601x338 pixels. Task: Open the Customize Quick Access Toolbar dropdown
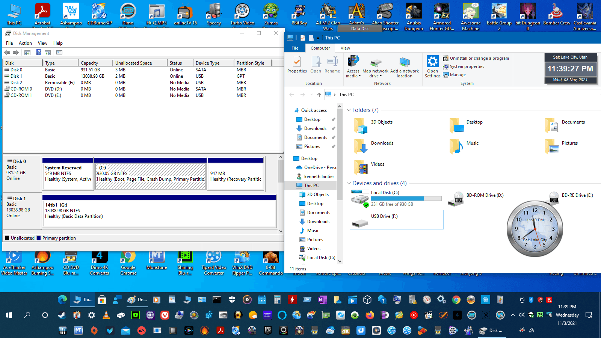[x=318, y=38]
